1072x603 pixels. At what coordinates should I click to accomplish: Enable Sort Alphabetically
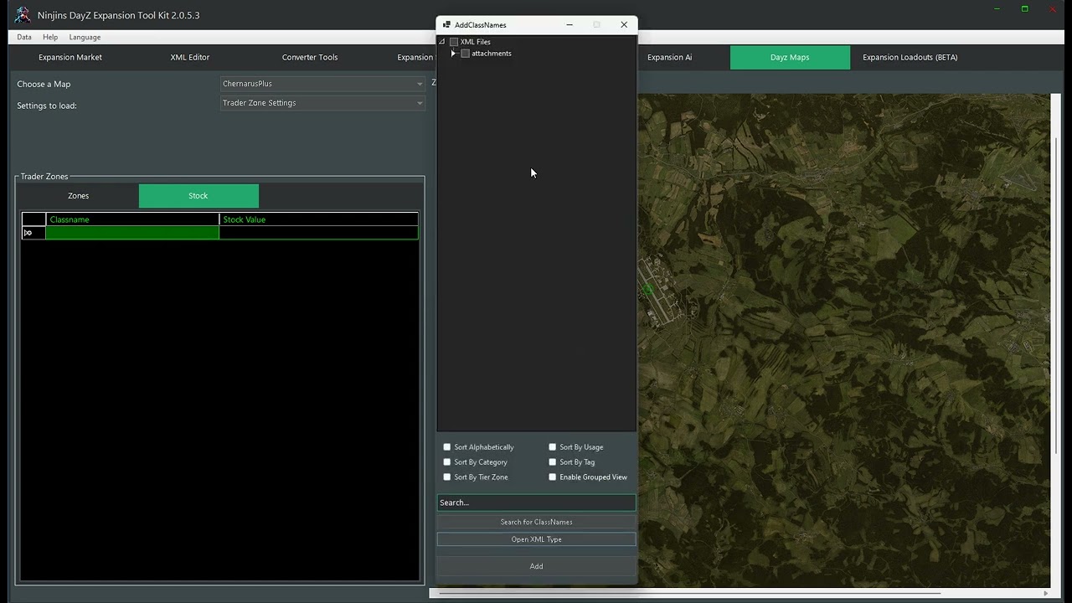[x=447, y=447]
